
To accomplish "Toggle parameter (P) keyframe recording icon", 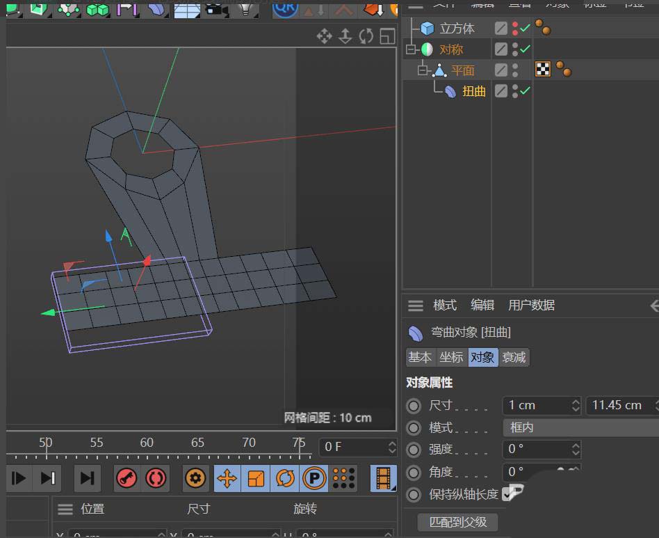I will click(x=314, y=478).
